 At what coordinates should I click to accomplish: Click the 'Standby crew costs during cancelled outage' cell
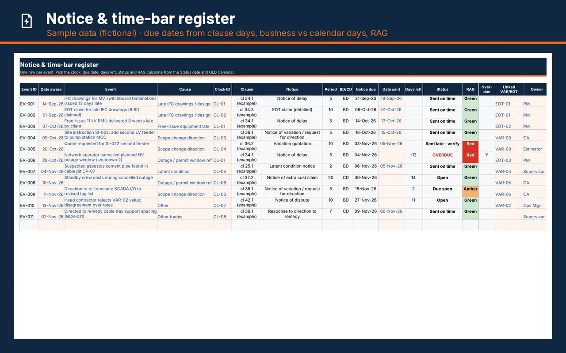click(x=111, y=180)
